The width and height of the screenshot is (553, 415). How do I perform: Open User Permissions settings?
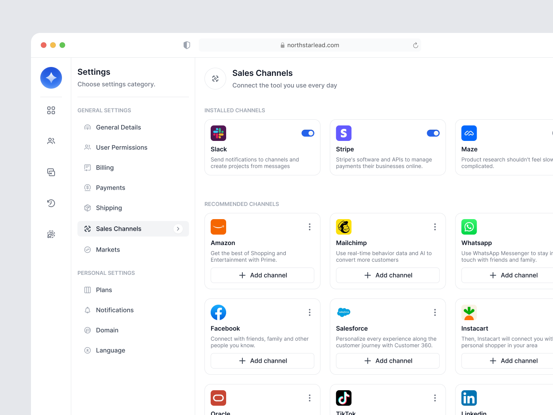click(x=133, y=147)
